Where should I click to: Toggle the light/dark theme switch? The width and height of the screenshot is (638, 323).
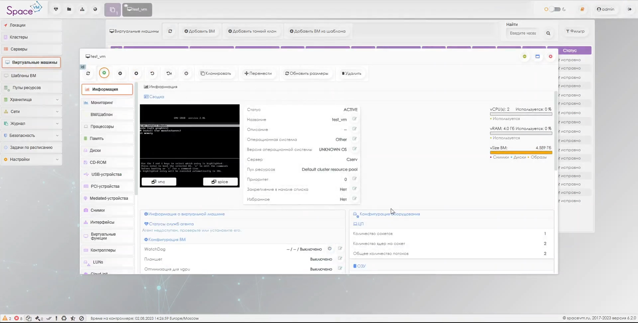tap(555, 9)
